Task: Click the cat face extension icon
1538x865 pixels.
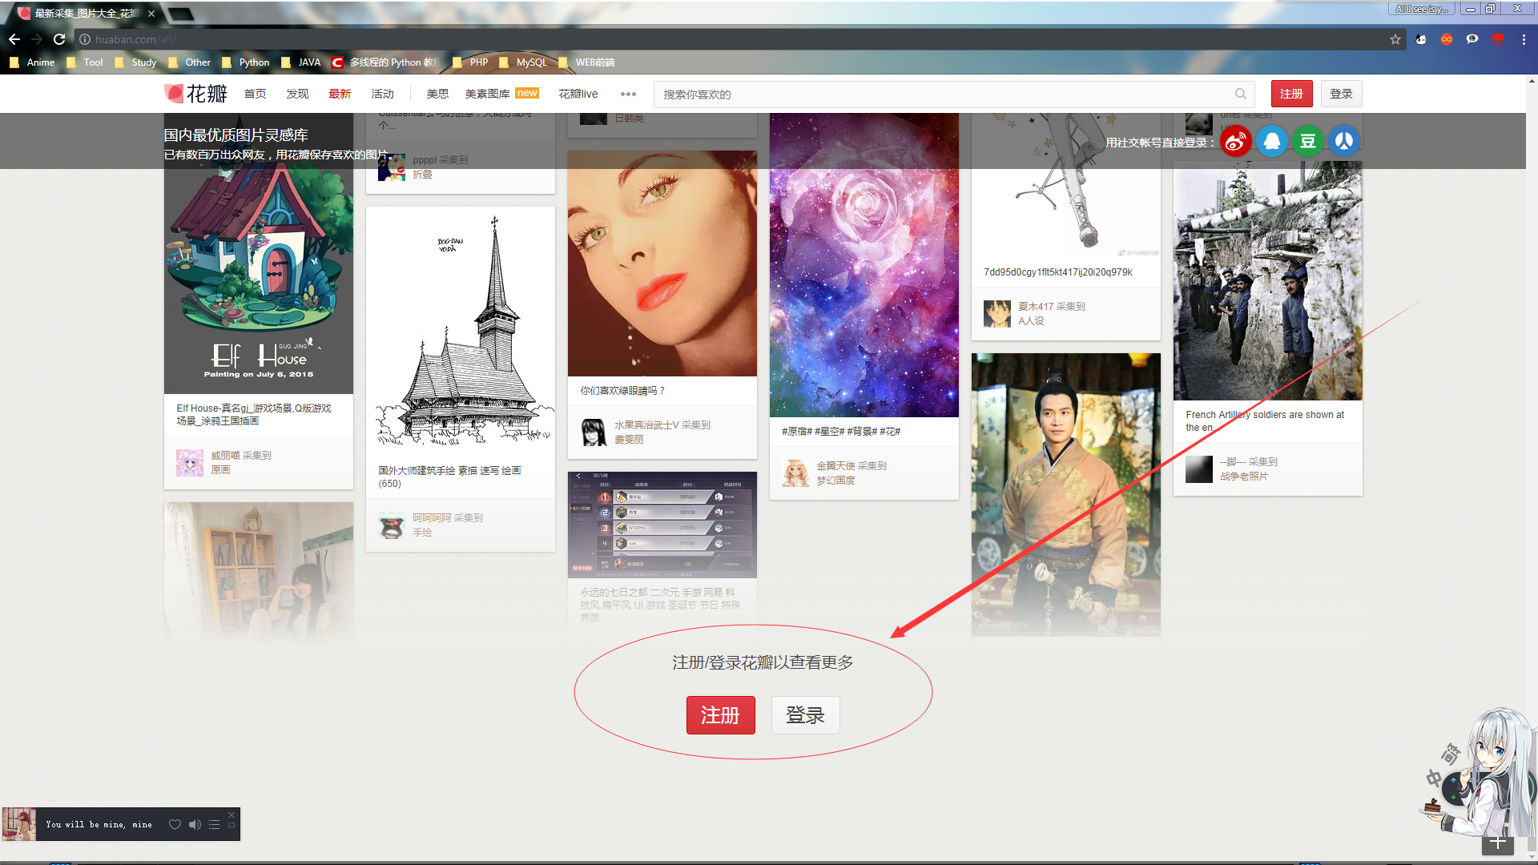Action: point(1420,39)
